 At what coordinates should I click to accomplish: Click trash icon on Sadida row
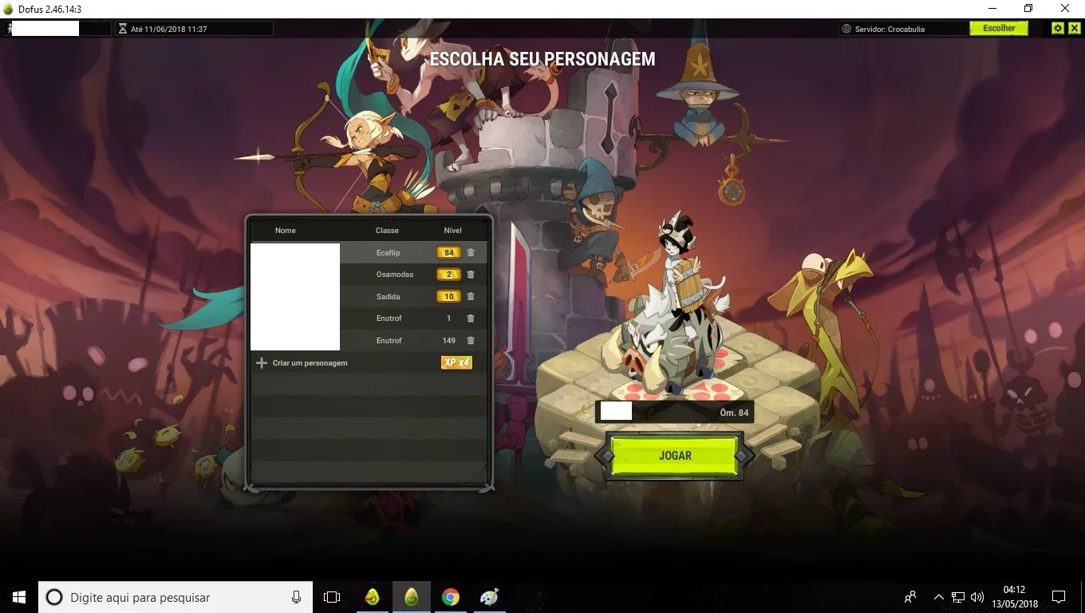tap(471, 297)
